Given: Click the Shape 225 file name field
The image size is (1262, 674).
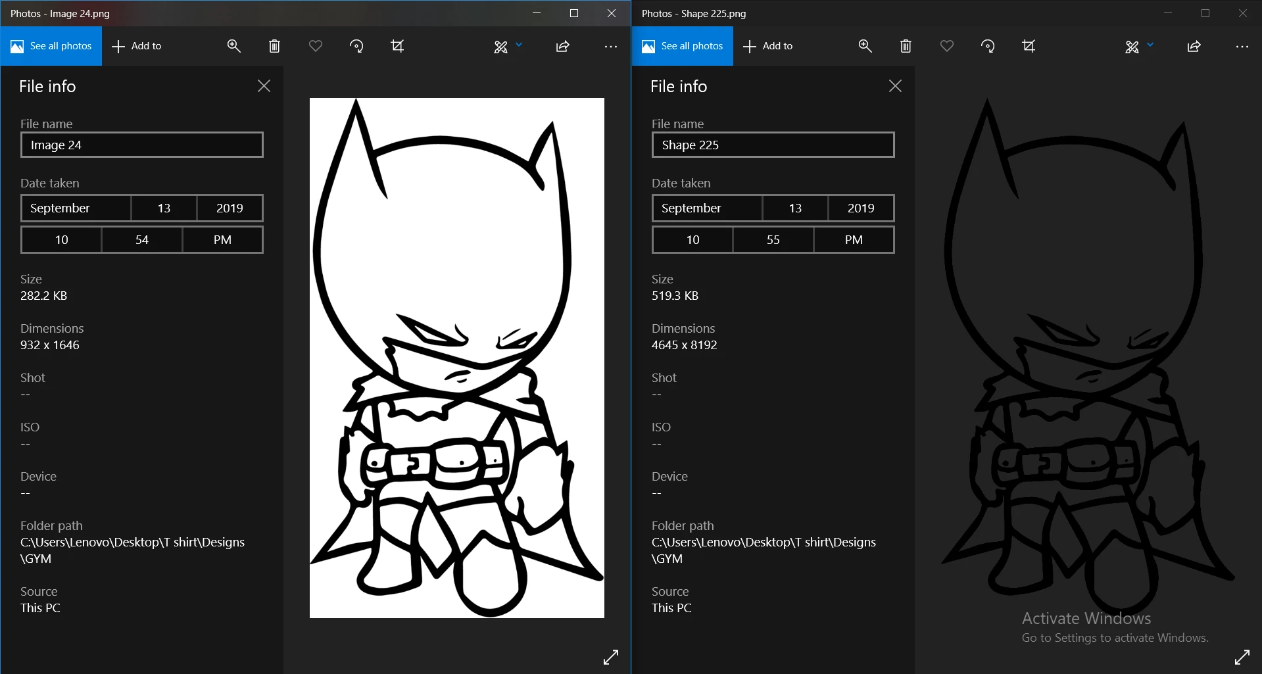Looking at the screenshot, I should (x=773, y=145).
